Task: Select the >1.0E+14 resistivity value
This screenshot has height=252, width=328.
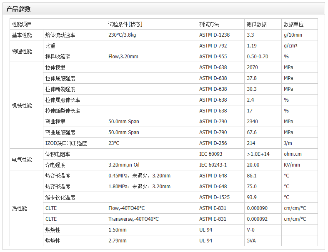Action: [258, 154]
